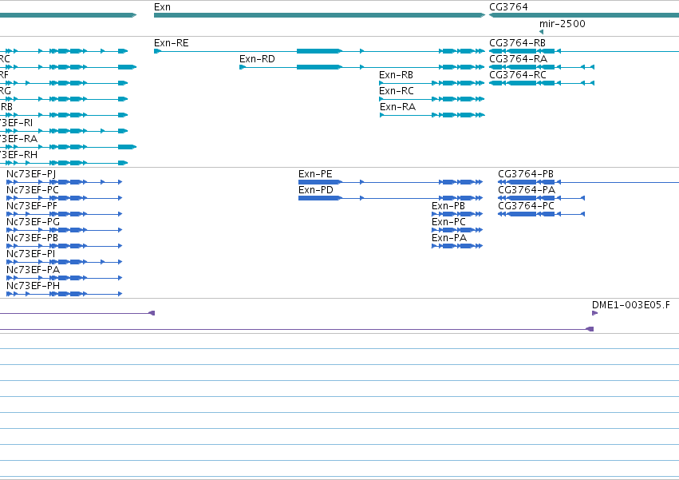Click the DME1-003E05.F label

[x=631, y=305]
